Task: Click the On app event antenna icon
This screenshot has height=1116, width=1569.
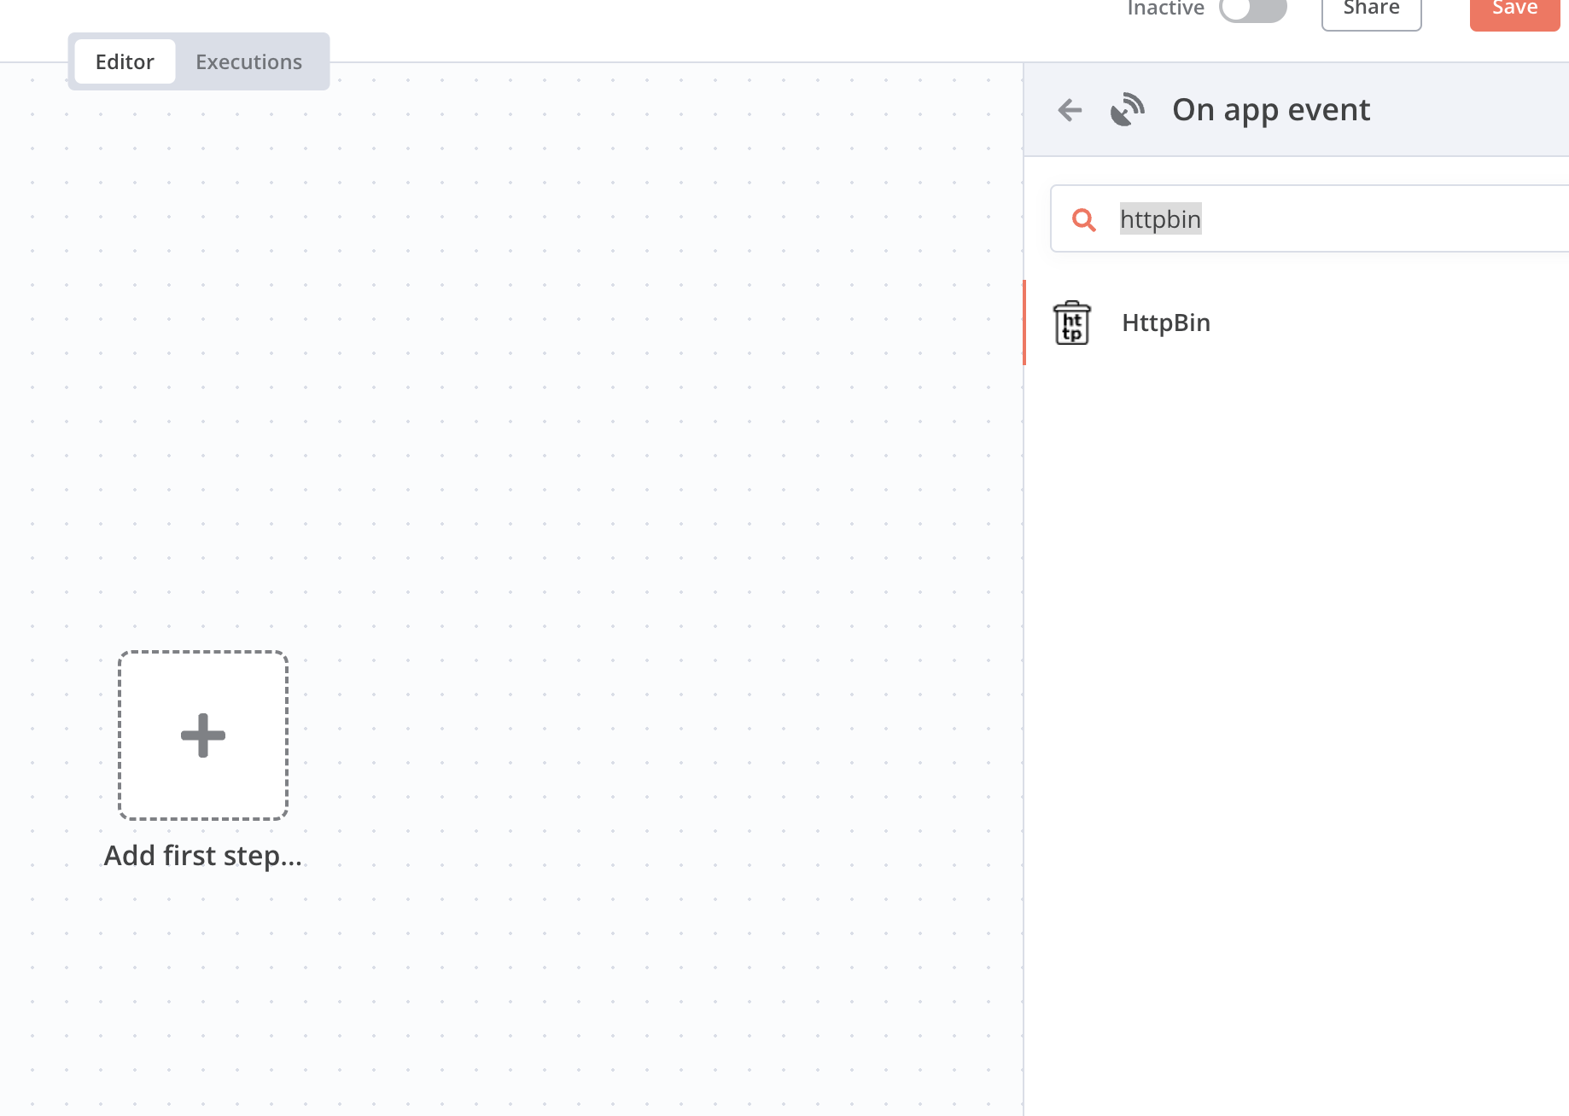Action: [1129, 109]
